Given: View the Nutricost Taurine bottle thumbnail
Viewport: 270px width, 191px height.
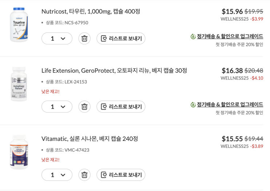Looking at the screenshot, I should (19, 24).
